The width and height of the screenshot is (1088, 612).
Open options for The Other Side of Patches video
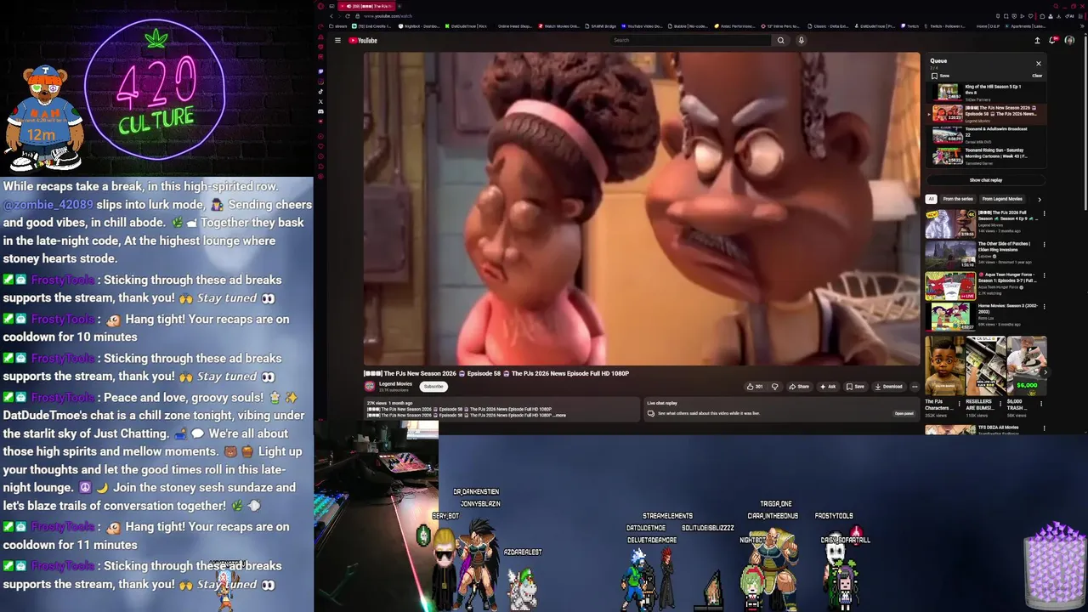point(1044,245)
